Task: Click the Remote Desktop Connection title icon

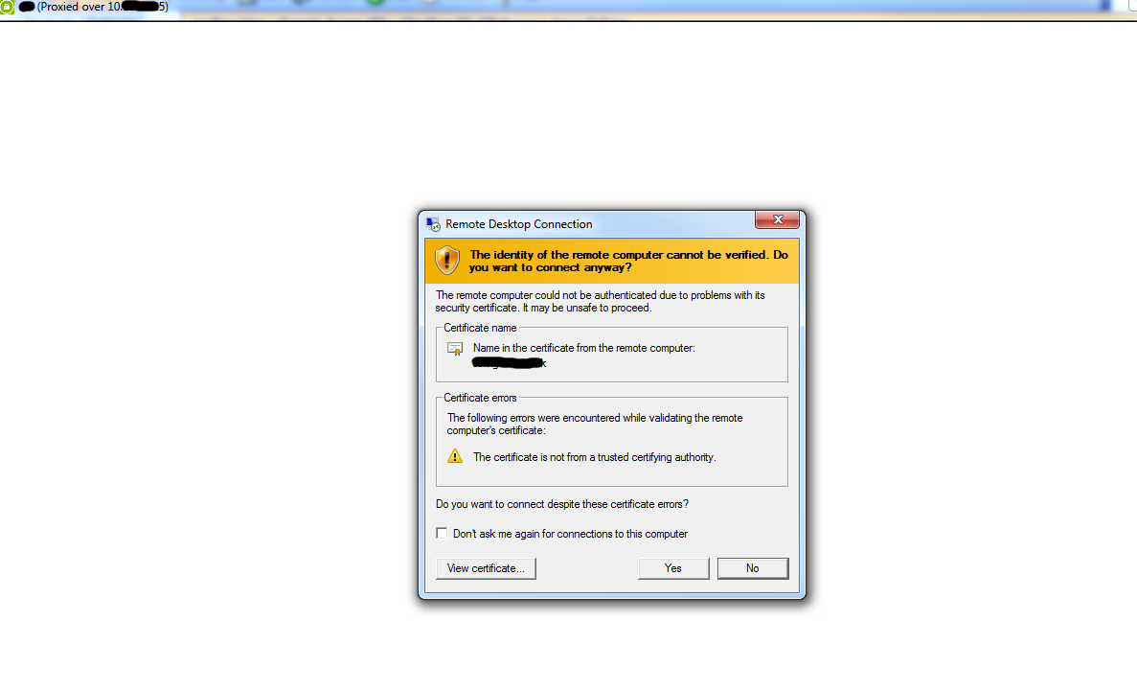Action: (433, 224)
